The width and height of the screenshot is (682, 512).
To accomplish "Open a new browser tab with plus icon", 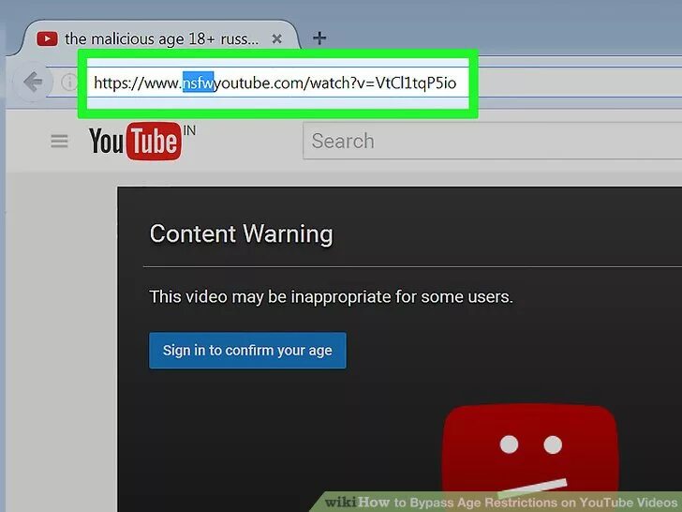I will tap(319, 38).
